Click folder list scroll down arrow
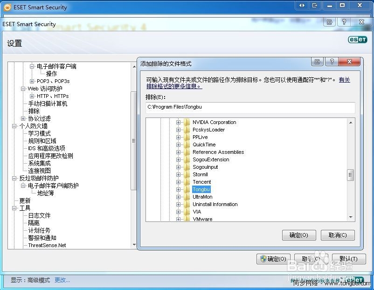The width and height of the screenshot is (374, 290). coord(350,217)
